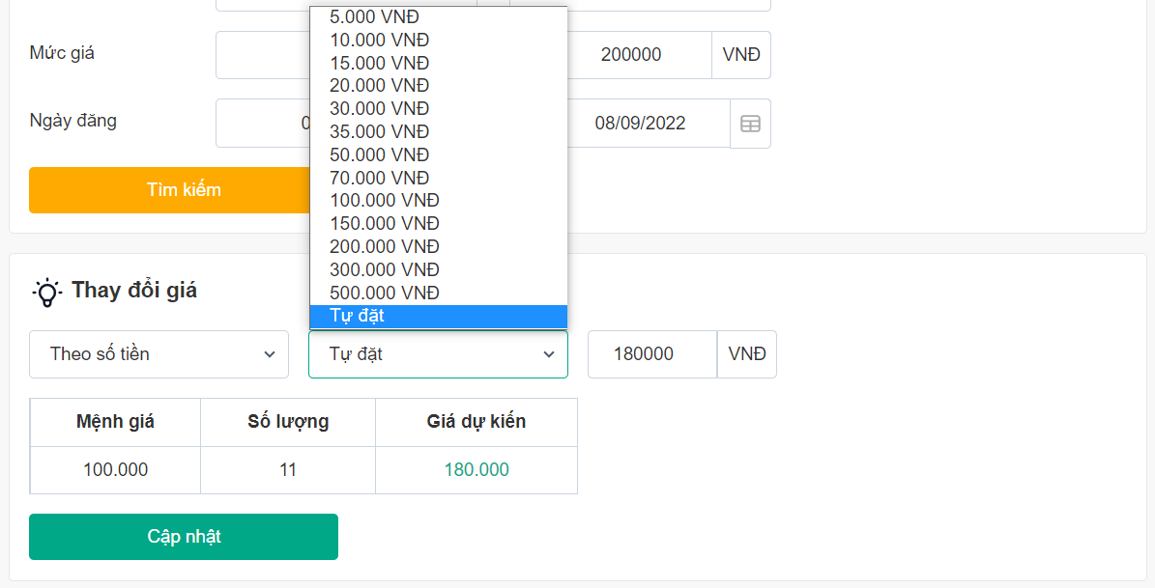Choose 30.000 VNĐ from the list

379,109
